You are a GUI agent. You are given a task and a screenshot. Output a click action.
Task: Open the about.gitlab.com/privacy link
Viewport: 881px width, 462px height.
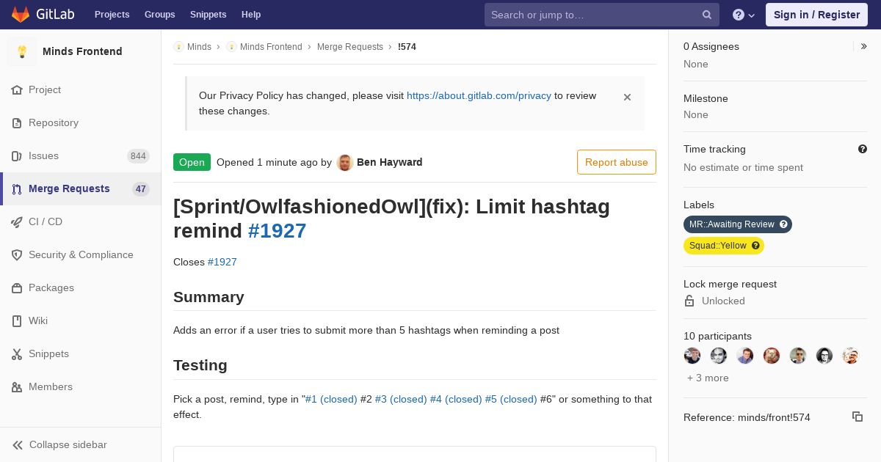pos(479,95)
